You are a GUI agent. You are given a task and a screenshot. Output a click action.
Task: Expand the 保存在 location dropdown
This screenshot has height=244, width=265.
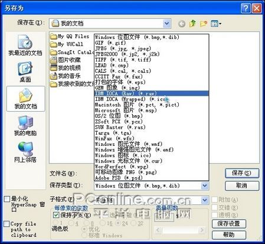(x=166, y=24)
